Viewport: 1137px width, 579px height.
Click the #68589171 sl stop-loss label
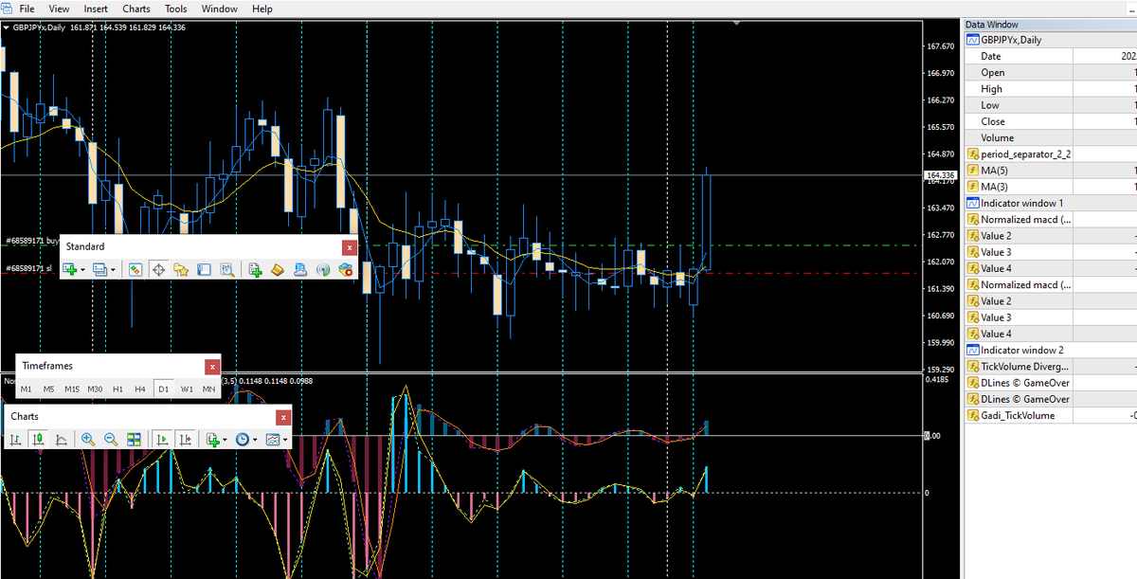(x=28, y=269)
